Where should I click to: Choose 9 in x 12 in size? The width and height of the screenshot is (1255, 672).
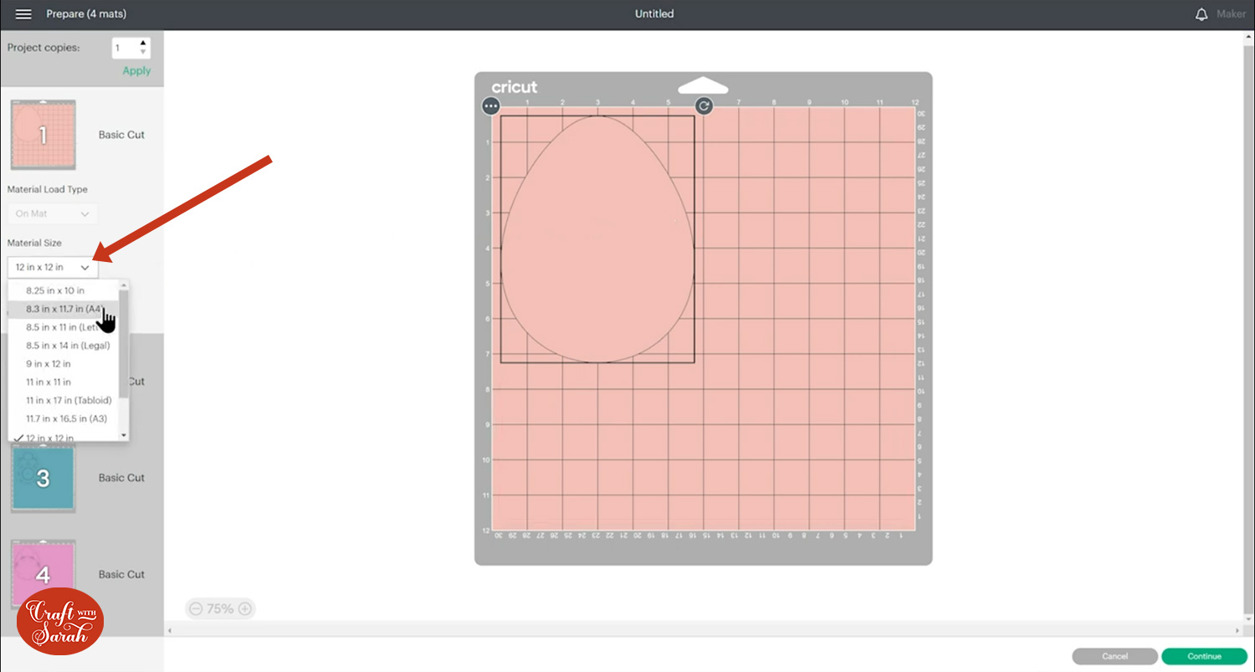(x=64, y=364)
